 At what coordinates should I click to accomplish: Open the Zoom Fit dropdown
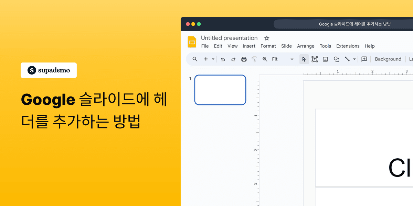point(292,59)
